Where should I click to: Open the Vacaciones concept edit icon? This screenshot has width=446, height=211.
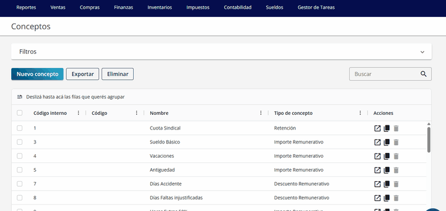click(x=377, y=156)
